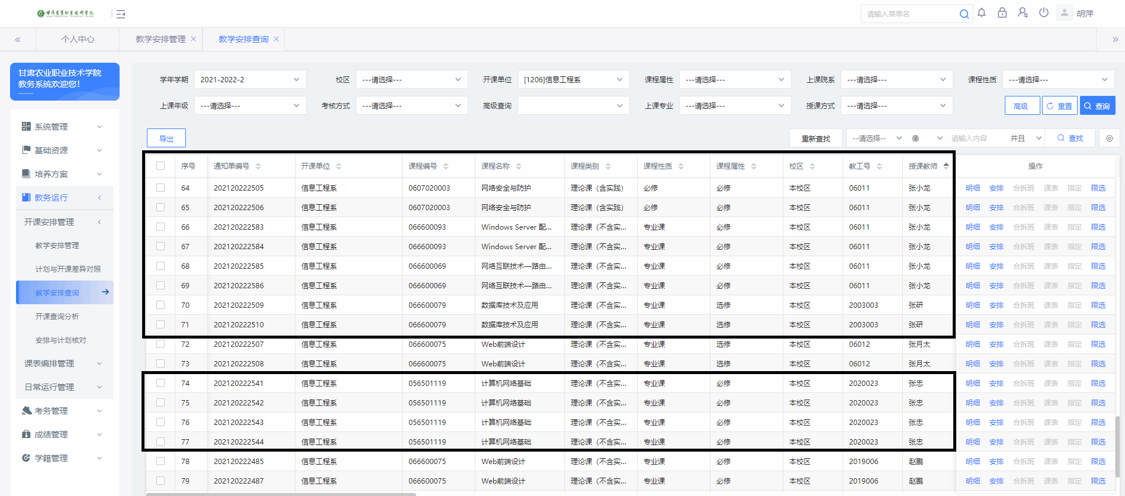Click the 请输入菜单名 search field

tap(909, 14)
